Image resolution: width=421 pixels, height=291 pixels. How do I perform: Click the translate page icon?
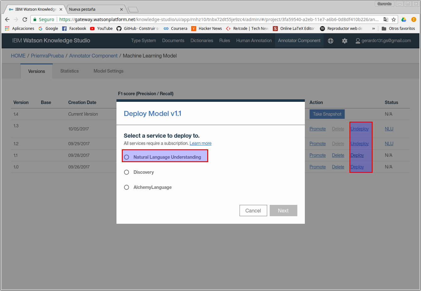tap(386, 19)
